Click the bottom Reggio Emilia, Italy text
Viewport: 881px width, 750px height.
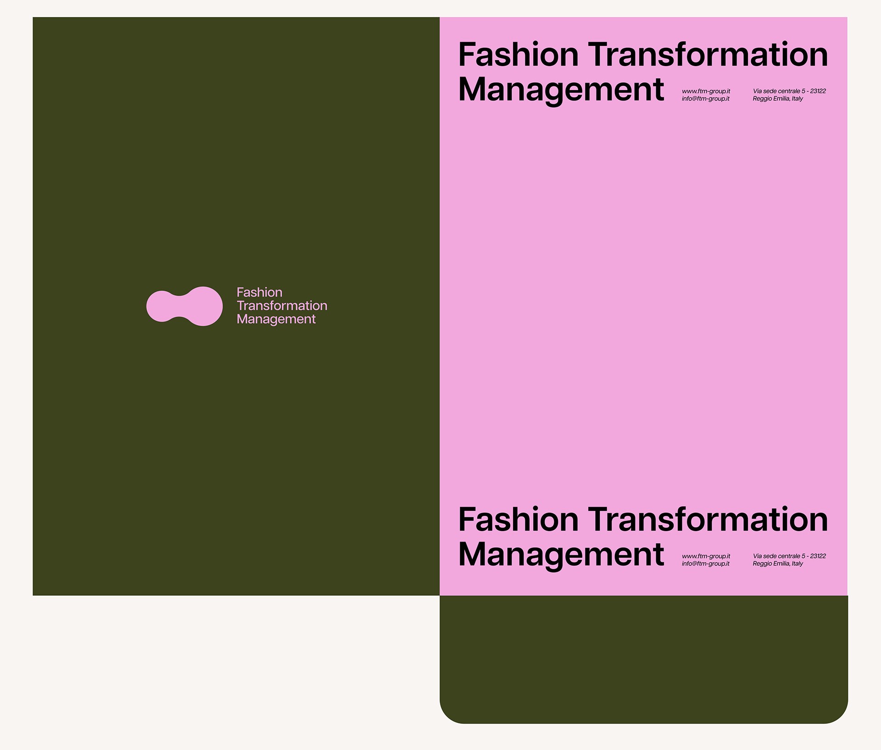point(778,564)
